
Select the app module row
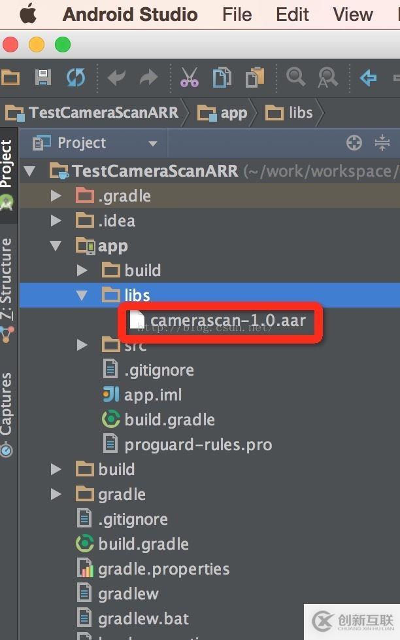pyautogui.click(x=210, y=245)
